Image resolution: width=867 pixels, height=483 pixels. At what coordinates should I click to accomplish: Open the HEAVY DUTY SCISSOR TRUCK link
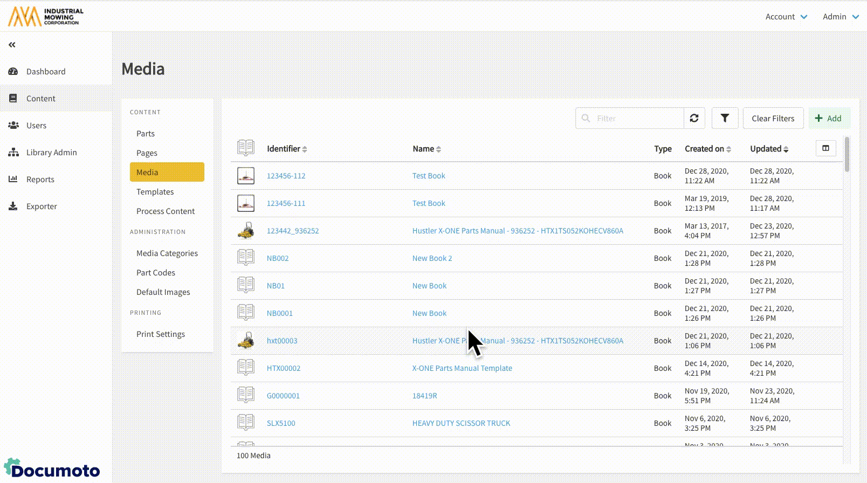pyautogui.click(x=461, y=423)
